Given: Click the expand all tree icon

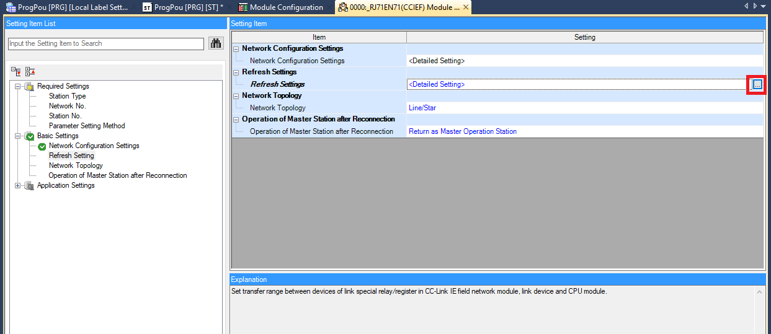Looking at the screenshot, I should (16, 72).
